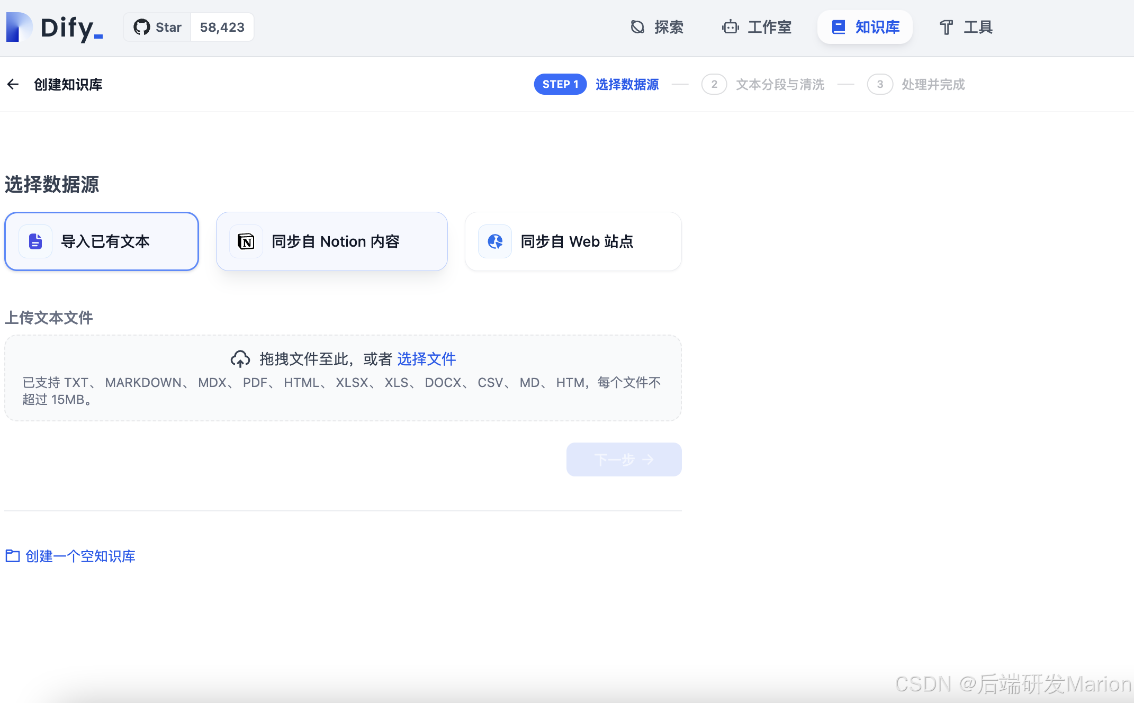The width and height of the screenshot is (1134, 703).
Task: Click the 选择文件 link
Action: click(x=426, y=359)
